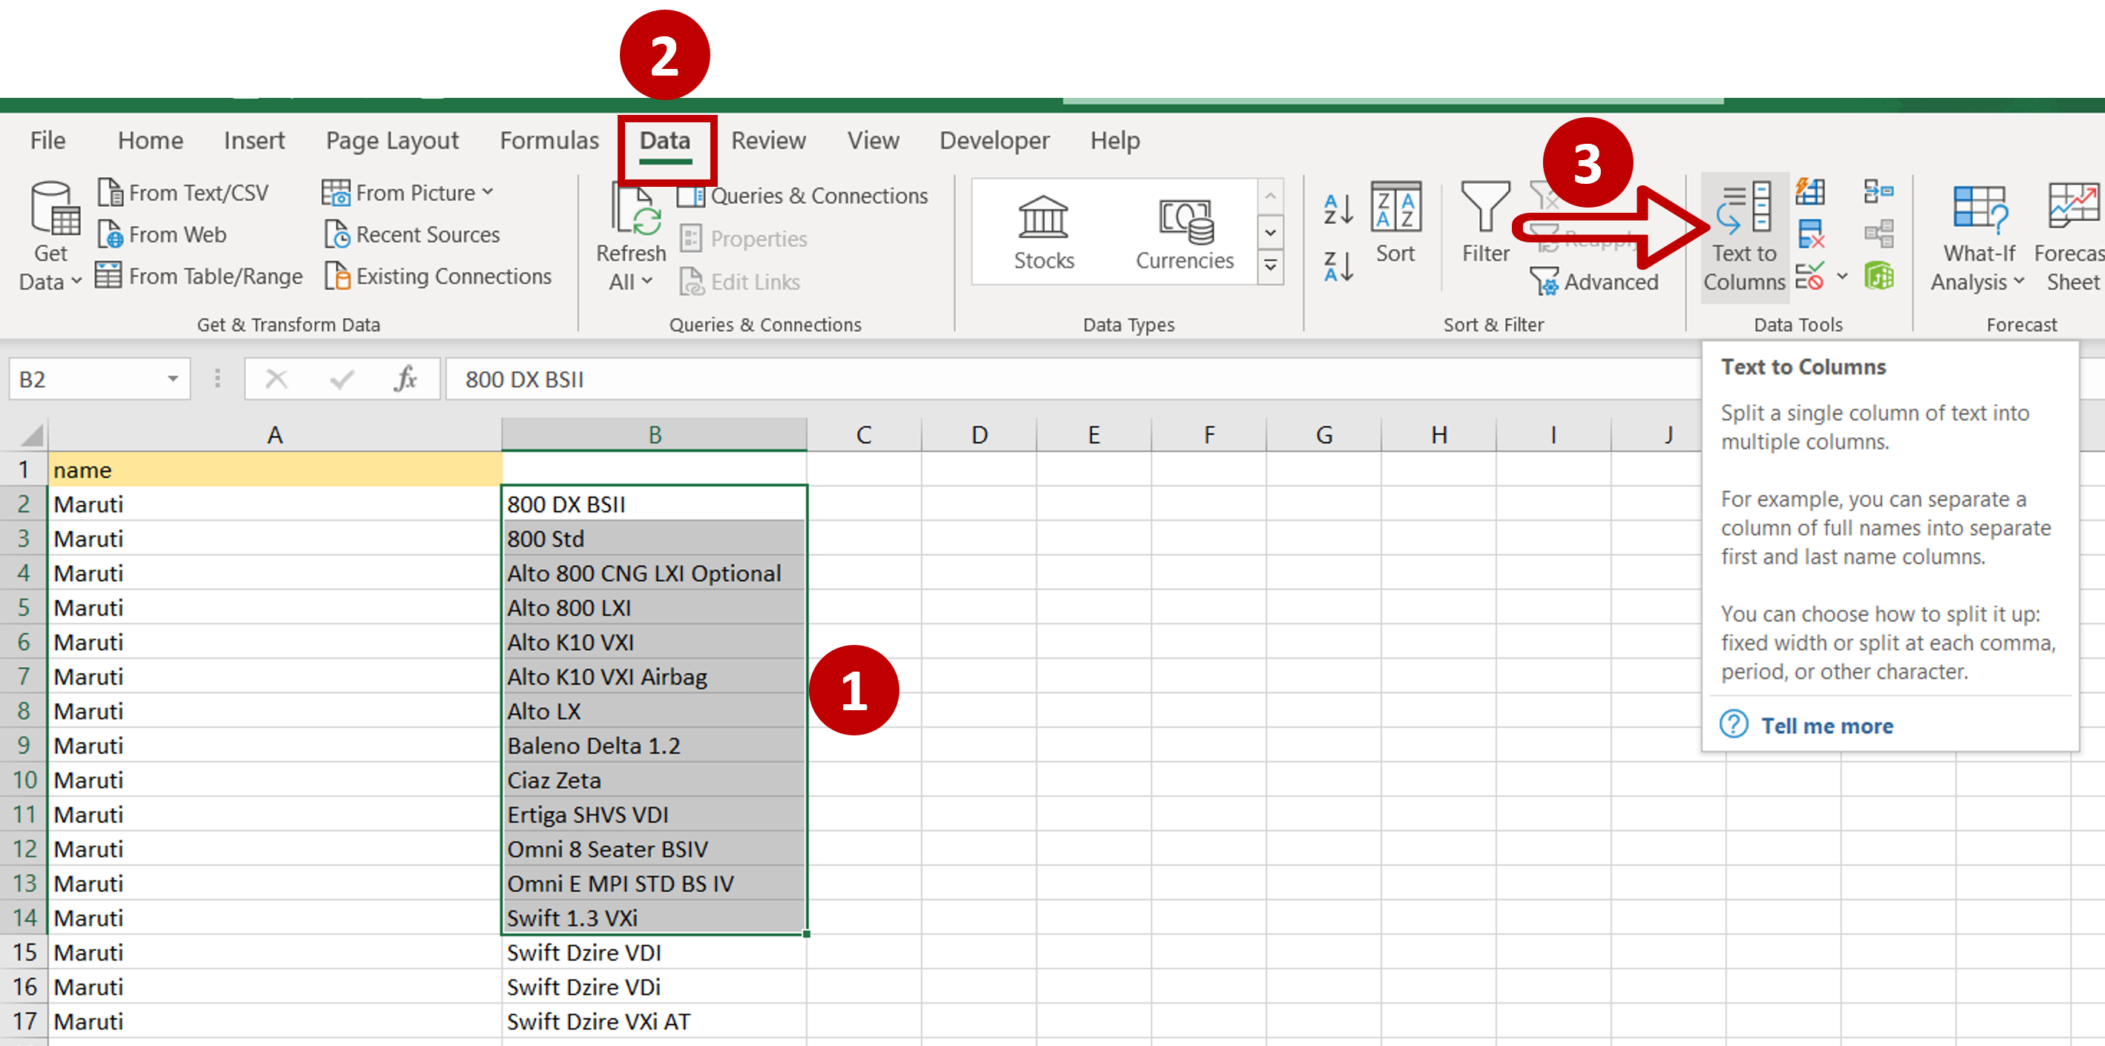Select cell with 800 Std
The image size is (2105, 1046).
coord(654,538)
